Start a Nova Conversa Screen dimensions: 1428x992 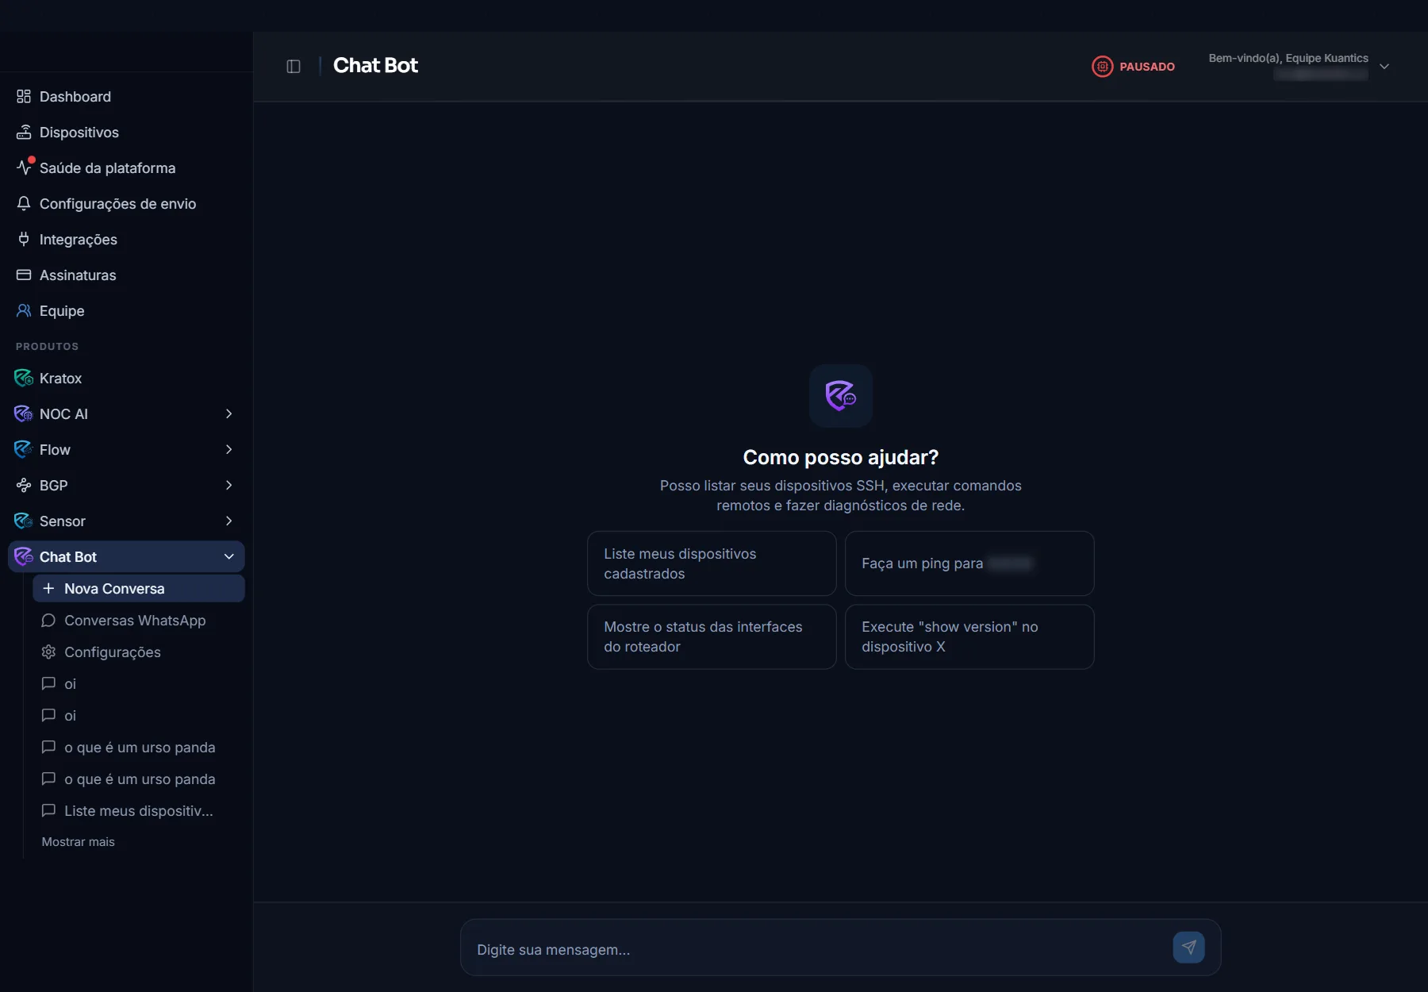[x=139, y=589]
